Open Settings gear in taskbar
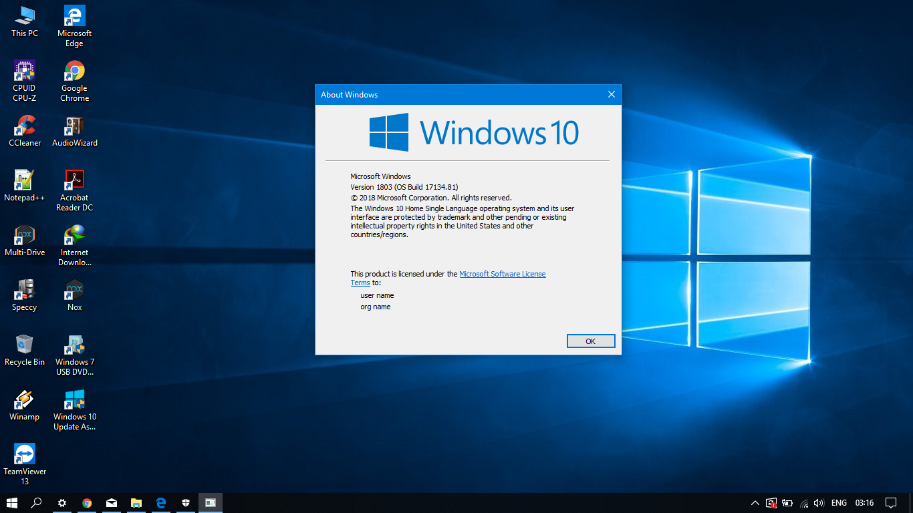The image size is (913, 513). click(x=62, y=503)
